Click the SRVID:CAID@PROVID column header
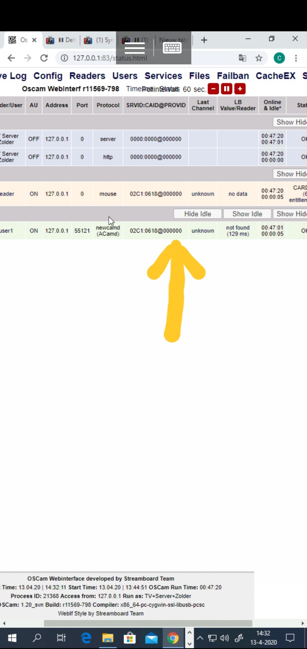Screen dimensions: 307x649 [156, 105]
